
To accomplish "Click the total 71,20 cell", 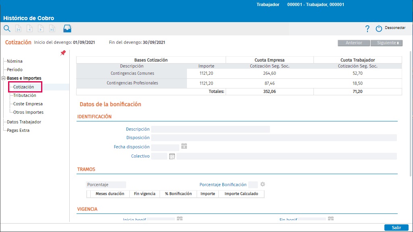I will point(357,91).
